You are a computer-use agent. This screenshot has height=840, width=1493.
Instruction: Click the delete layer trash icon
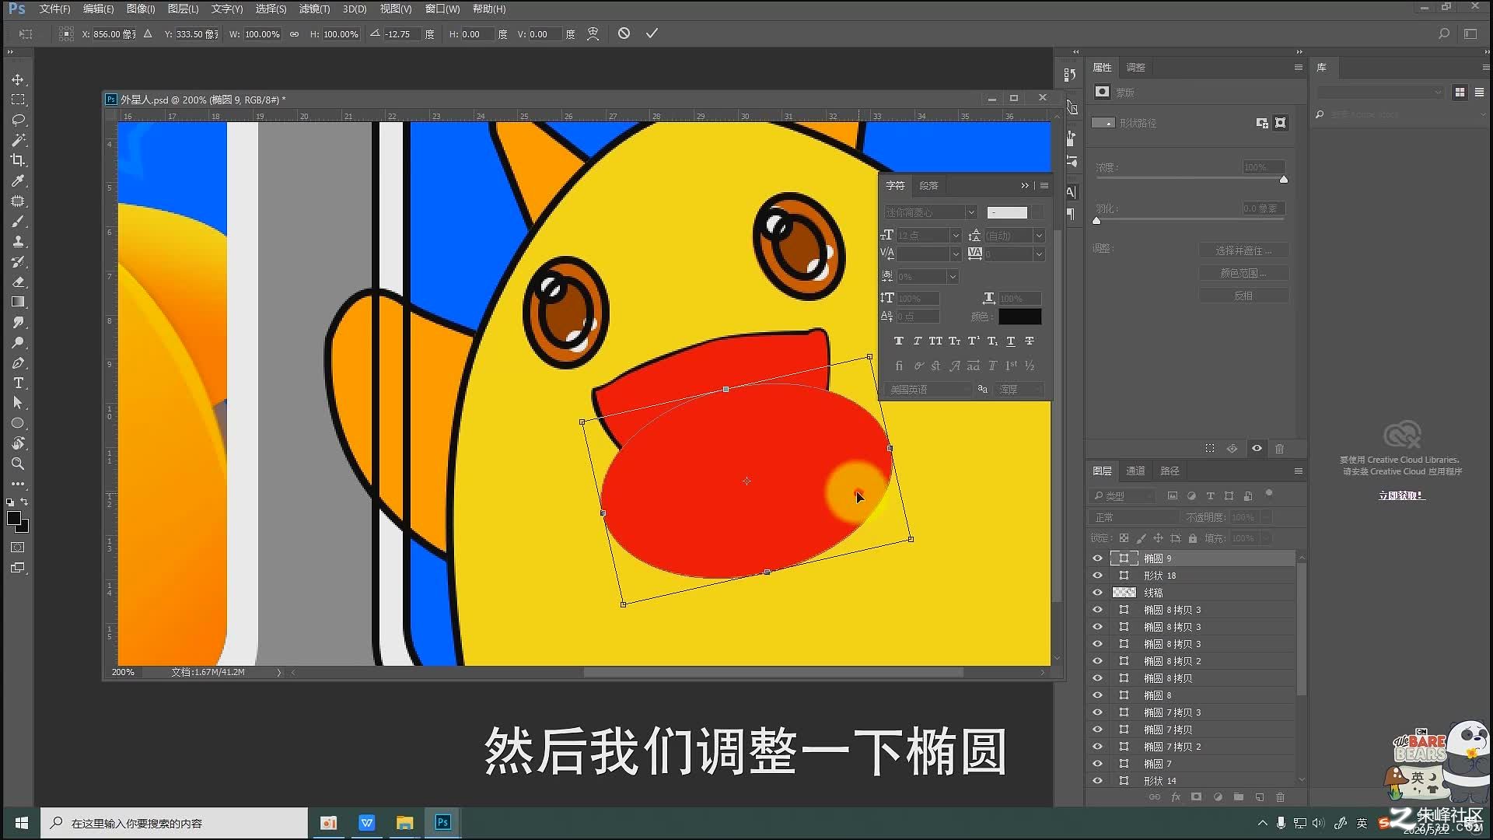[x=1280, y=797]
